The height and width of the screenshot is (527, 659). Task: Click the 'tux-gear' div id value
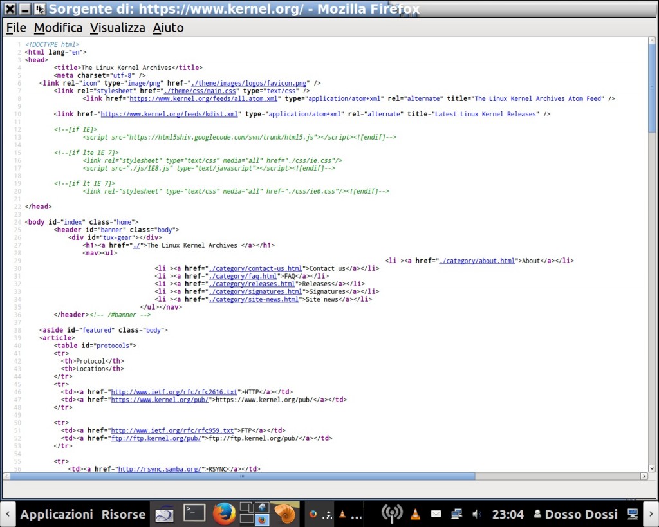pyautogui.click(x=118, y=237)
